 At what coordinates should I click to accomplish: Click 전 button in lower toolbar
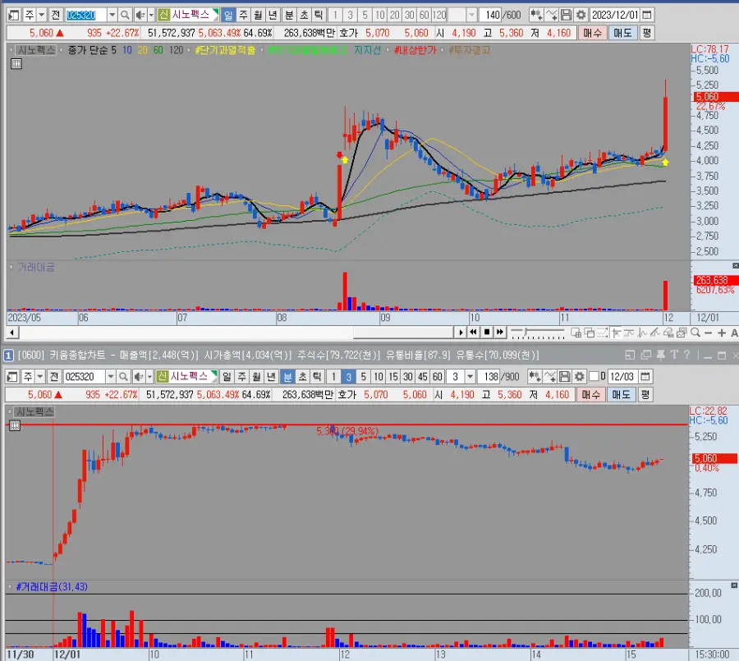pyautogui.click(x=54, y=377)
